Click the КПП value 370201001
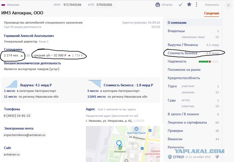This screenshot has height=162, width=234. click(104, 5)
